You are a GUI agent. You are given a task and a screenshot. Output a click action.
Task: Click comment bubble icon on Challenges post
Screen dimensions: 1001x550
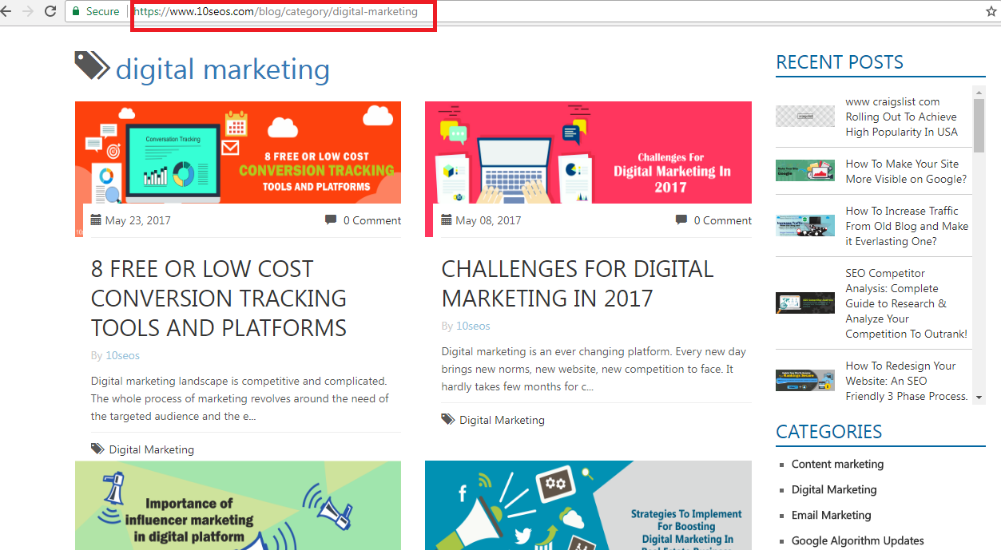point(681,220)
